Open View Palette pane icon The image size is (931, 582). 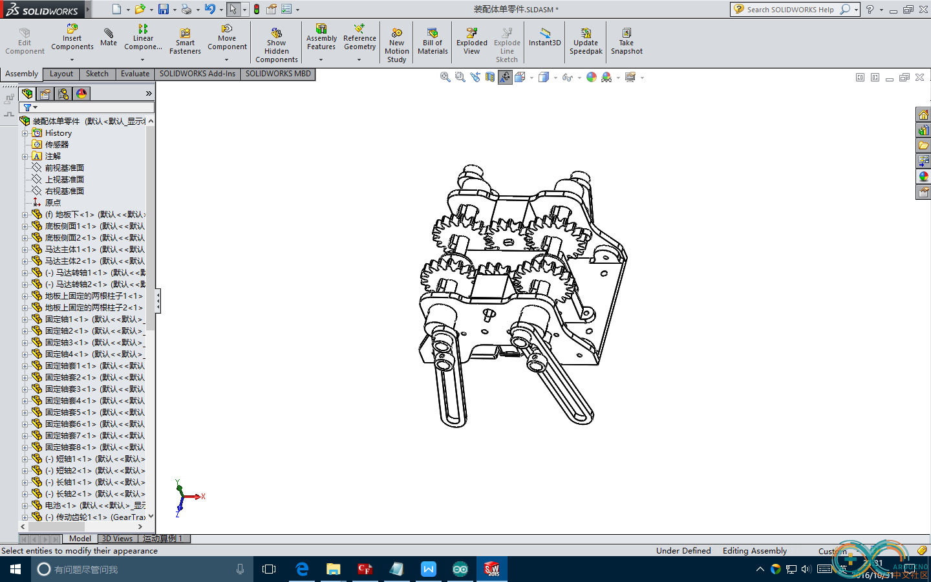tap(923, 160)
